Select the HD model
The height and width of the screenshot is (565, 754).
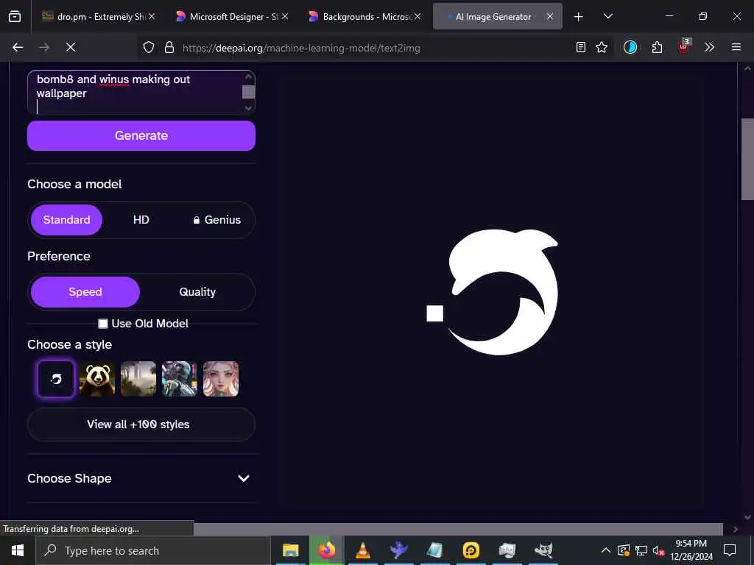[x=141, y=220]
